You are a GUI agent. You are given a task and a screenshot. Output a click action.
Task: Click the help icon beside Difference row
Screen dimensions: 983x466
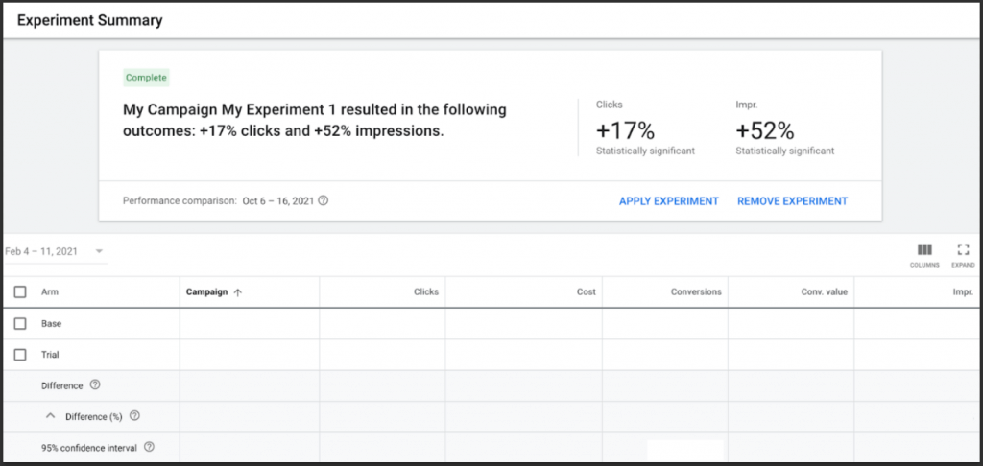click(95, 385)
